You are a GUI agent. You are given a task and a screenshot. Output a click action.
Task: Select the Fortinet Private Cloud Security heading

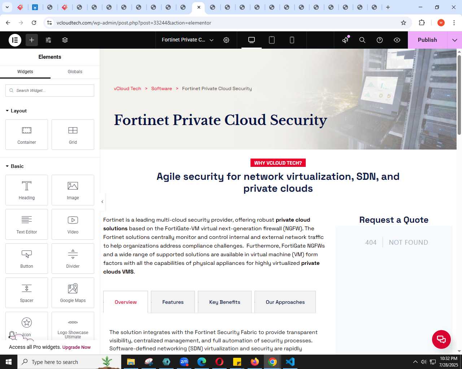[221, 120]
